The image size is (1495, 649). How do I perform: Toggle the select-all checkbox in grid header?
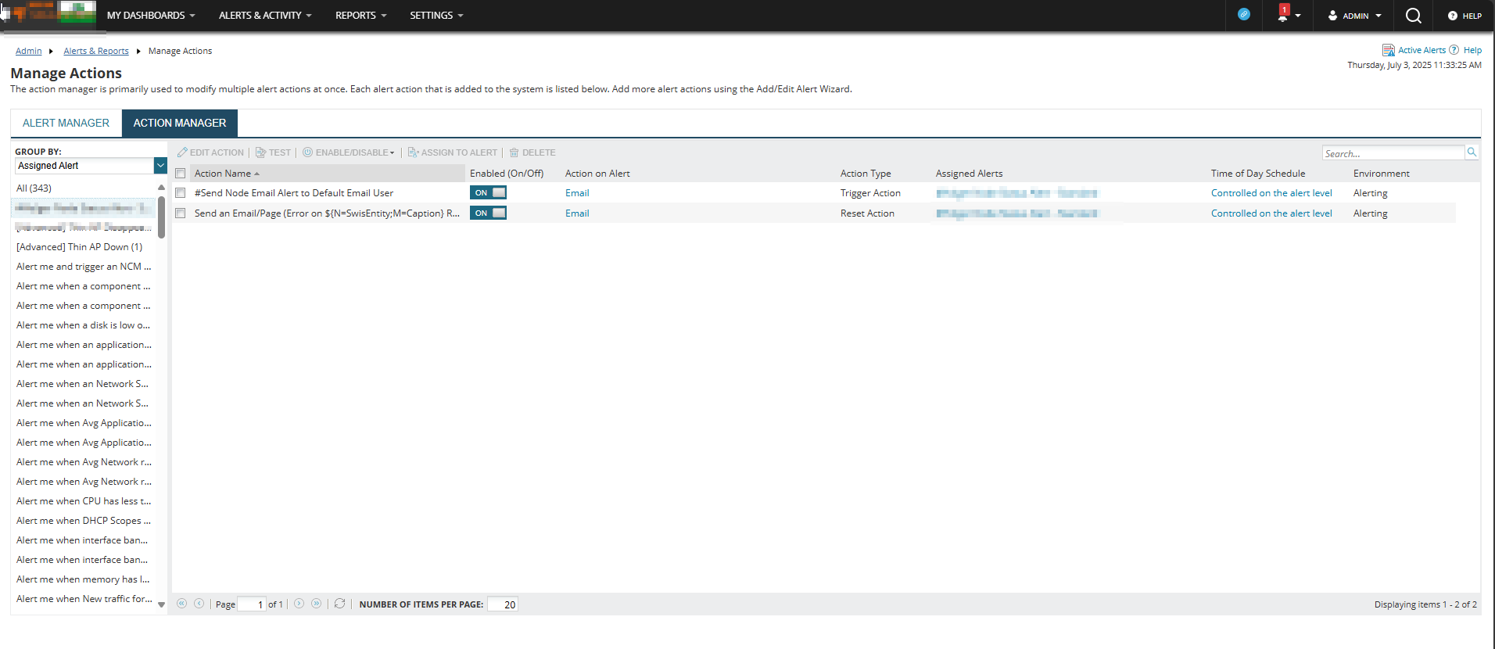[181, 174]
